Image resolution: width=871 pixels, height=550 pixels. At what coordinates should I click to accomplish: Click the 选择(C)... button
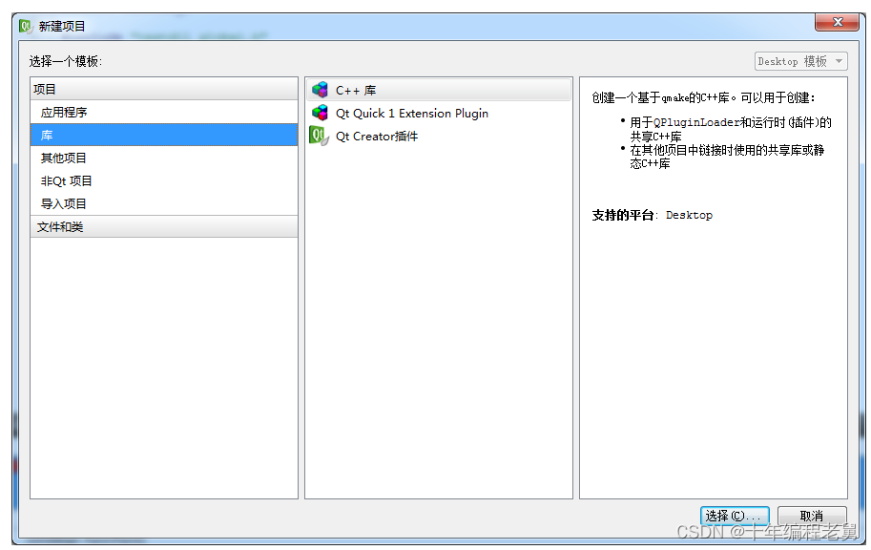point(735,515)
